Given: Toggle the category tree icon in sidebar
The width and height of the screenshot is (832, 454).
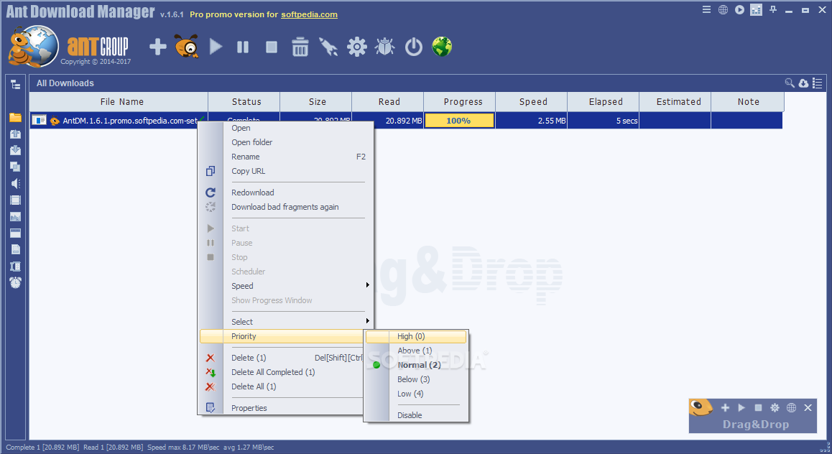Looking at the screenshot, I should pos(15,84).
